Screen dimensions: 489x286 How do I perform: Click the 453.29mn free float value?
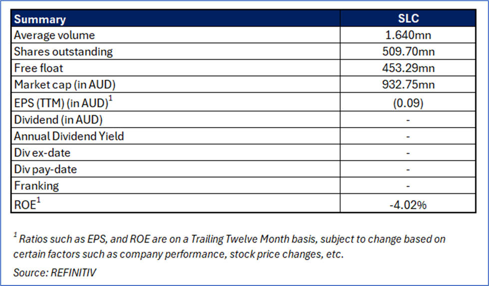tap(408, 68)
